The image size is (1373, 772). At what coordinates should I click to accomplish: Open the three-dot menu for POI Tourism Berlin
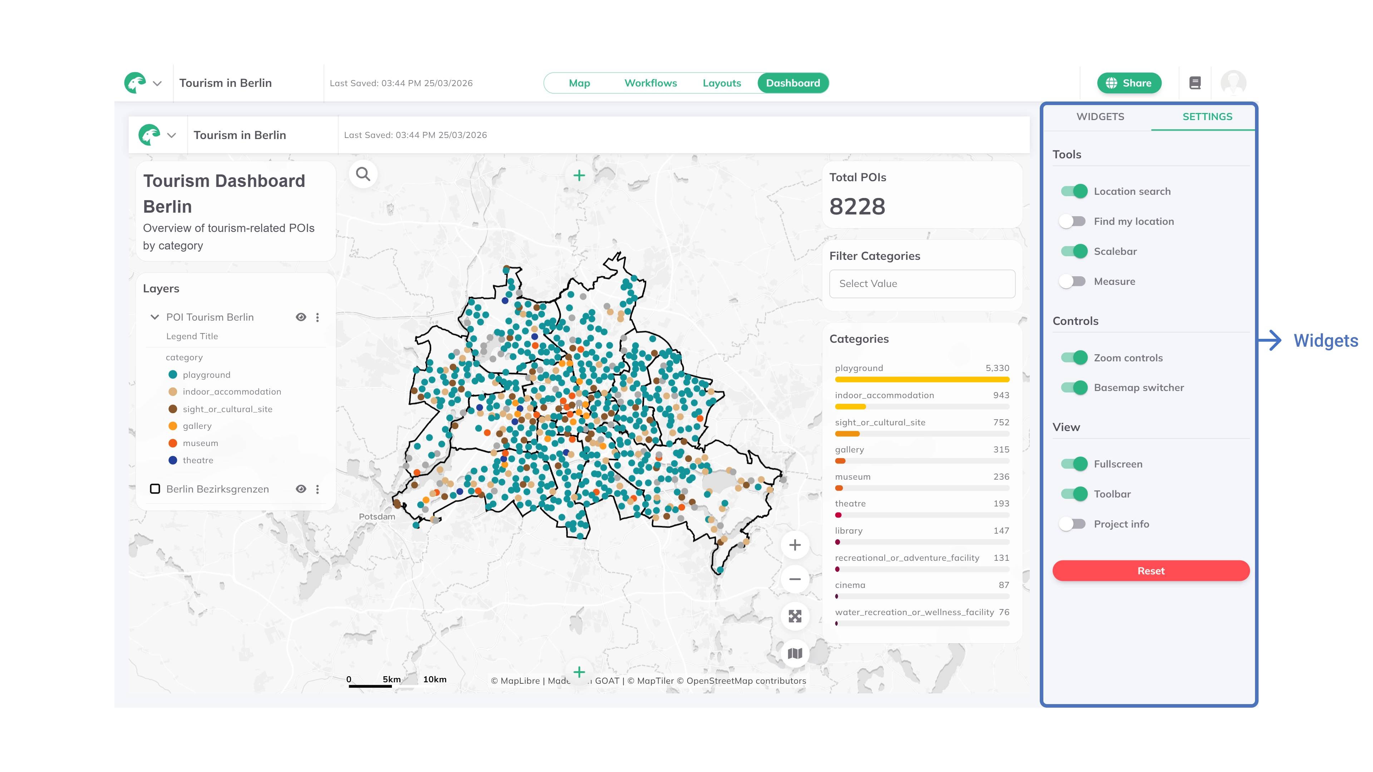point(318,316)
